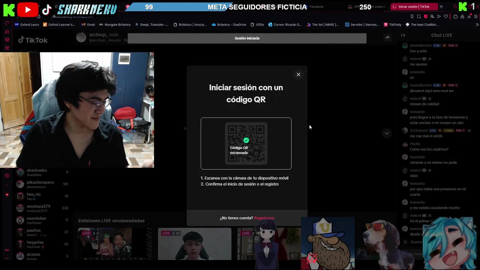Open the heyprive live channel row

pyautogui.click(x=42, y=244)
